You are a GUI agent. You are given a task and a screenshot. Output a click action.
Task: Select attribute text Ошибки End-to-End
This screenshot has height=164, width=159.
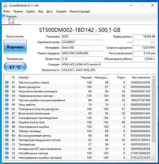(x=31, y=122)
